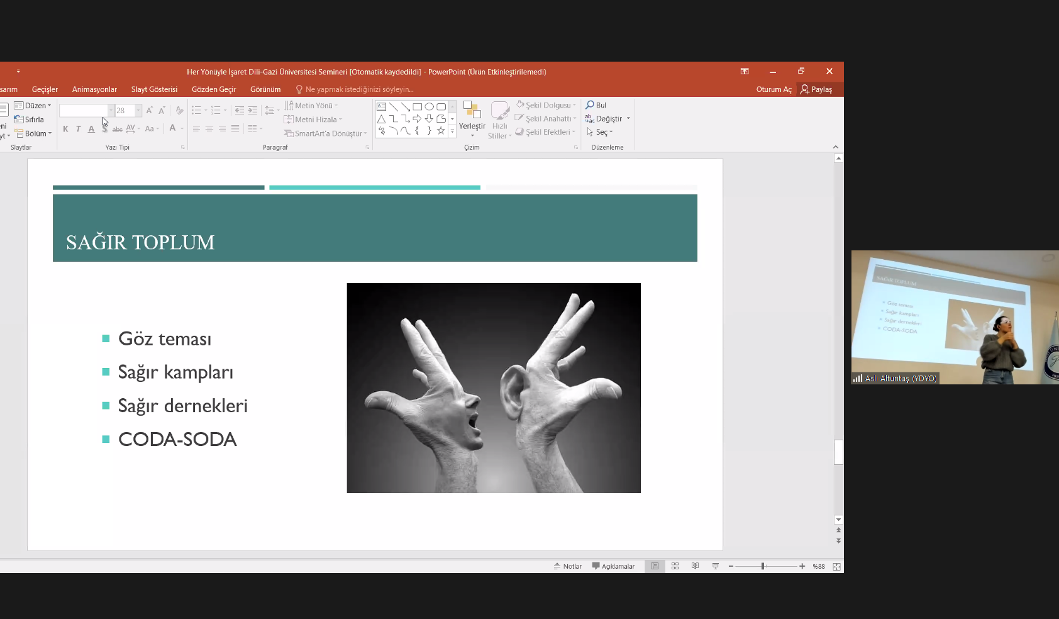Open the Notlar notes pane
The image size is (1059, 619).
pyautogui.click(x=567, y=566)
